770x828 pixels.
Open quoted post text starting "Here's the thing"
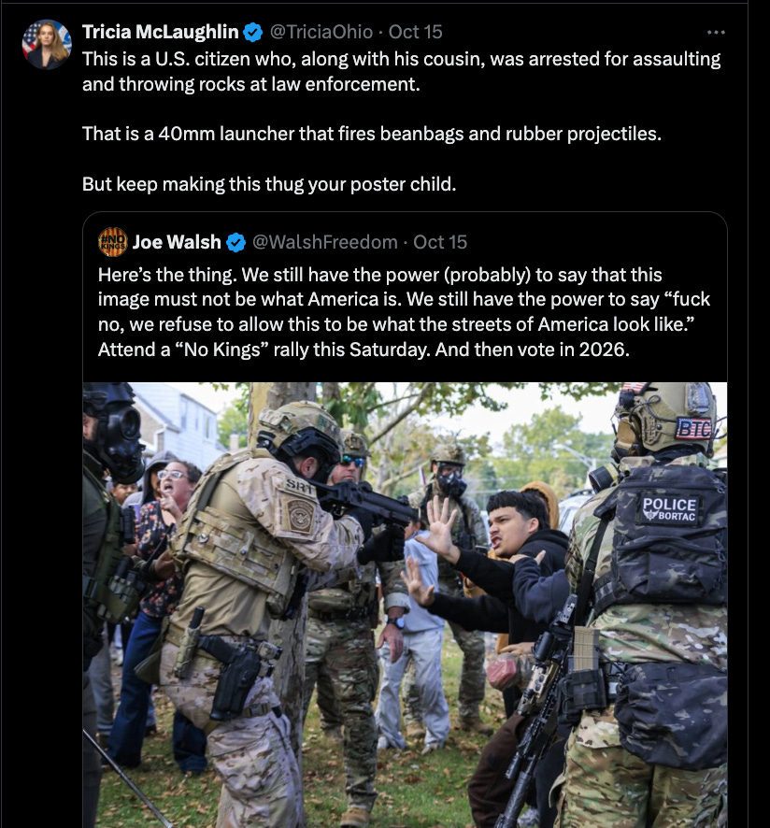404,312
